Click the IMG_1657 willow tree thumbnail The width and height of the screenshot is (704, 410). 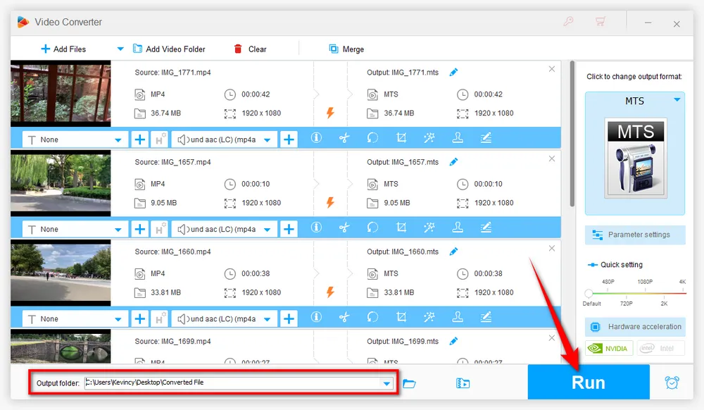[61, 183]
